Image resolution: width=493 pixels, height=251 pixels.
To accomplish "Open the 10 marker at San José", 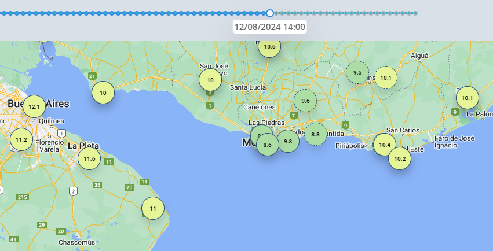I will pos(210,80).
